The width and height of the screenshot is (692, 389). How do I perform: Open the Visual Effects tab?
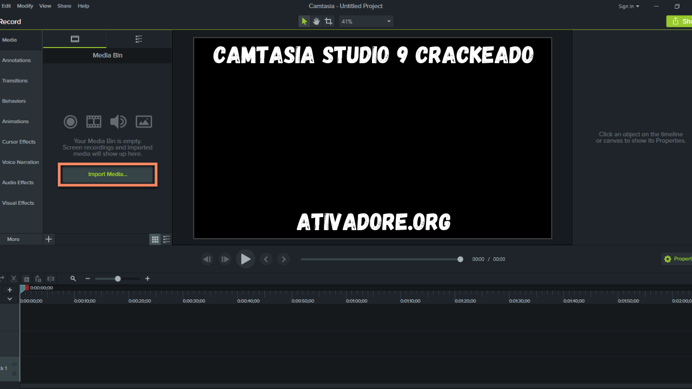[21, 203]
